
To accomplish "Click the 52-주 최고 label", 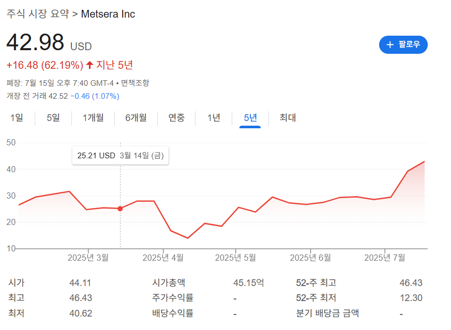I will [x=316, y=283].
